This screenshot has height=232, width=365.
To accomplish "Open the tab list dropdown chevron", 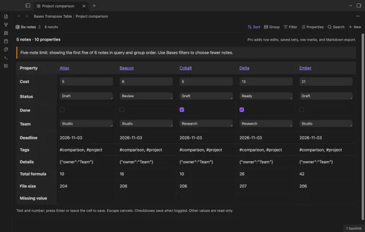I will [x=351, y=6].
